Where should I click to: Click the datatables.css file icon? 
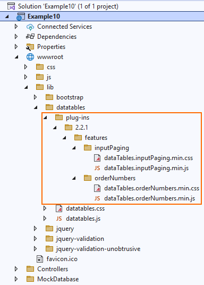pos(59,208)
